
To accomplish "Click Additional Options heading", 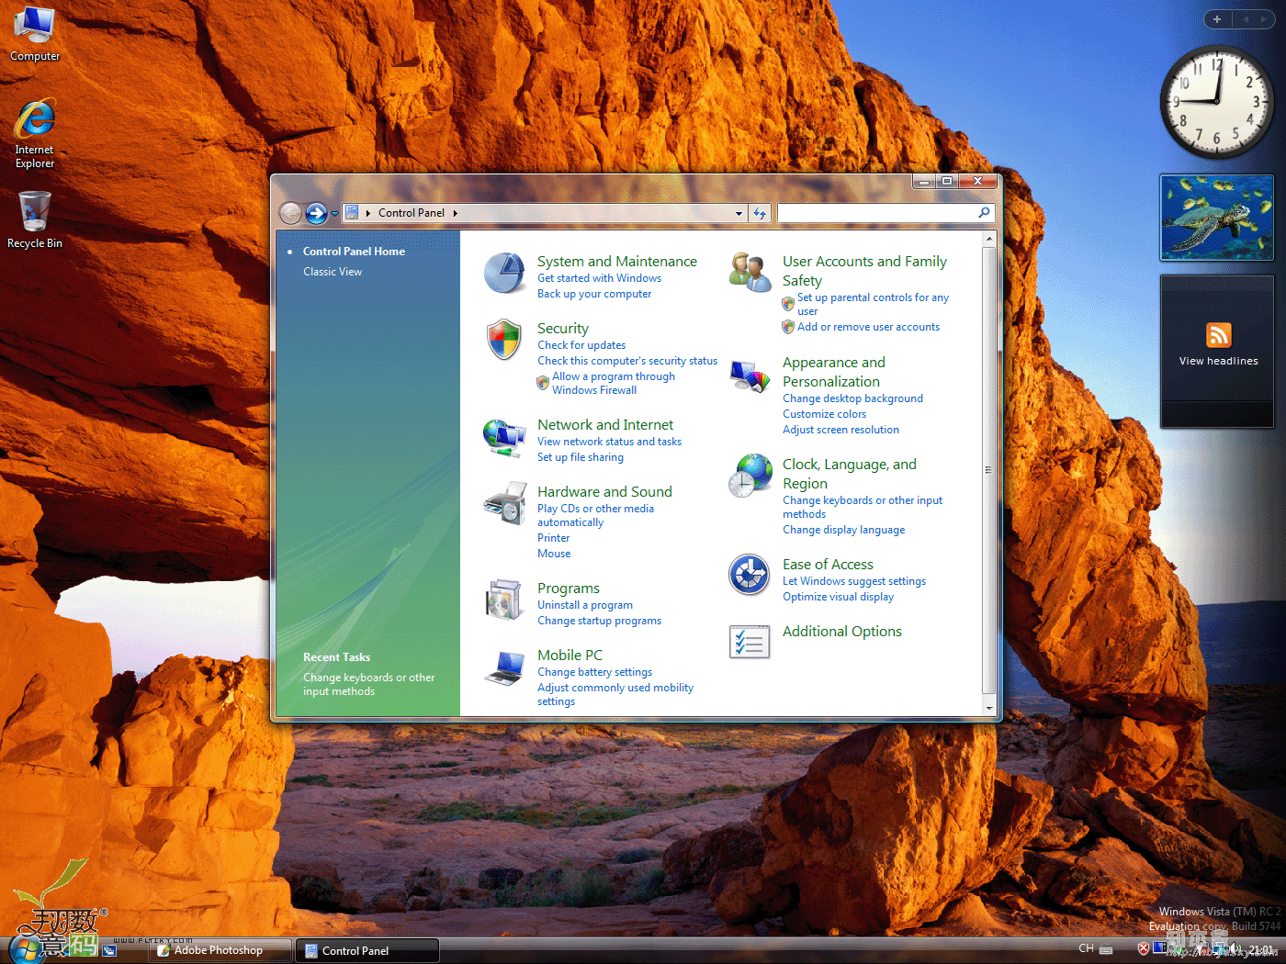I will pos(842,632).
